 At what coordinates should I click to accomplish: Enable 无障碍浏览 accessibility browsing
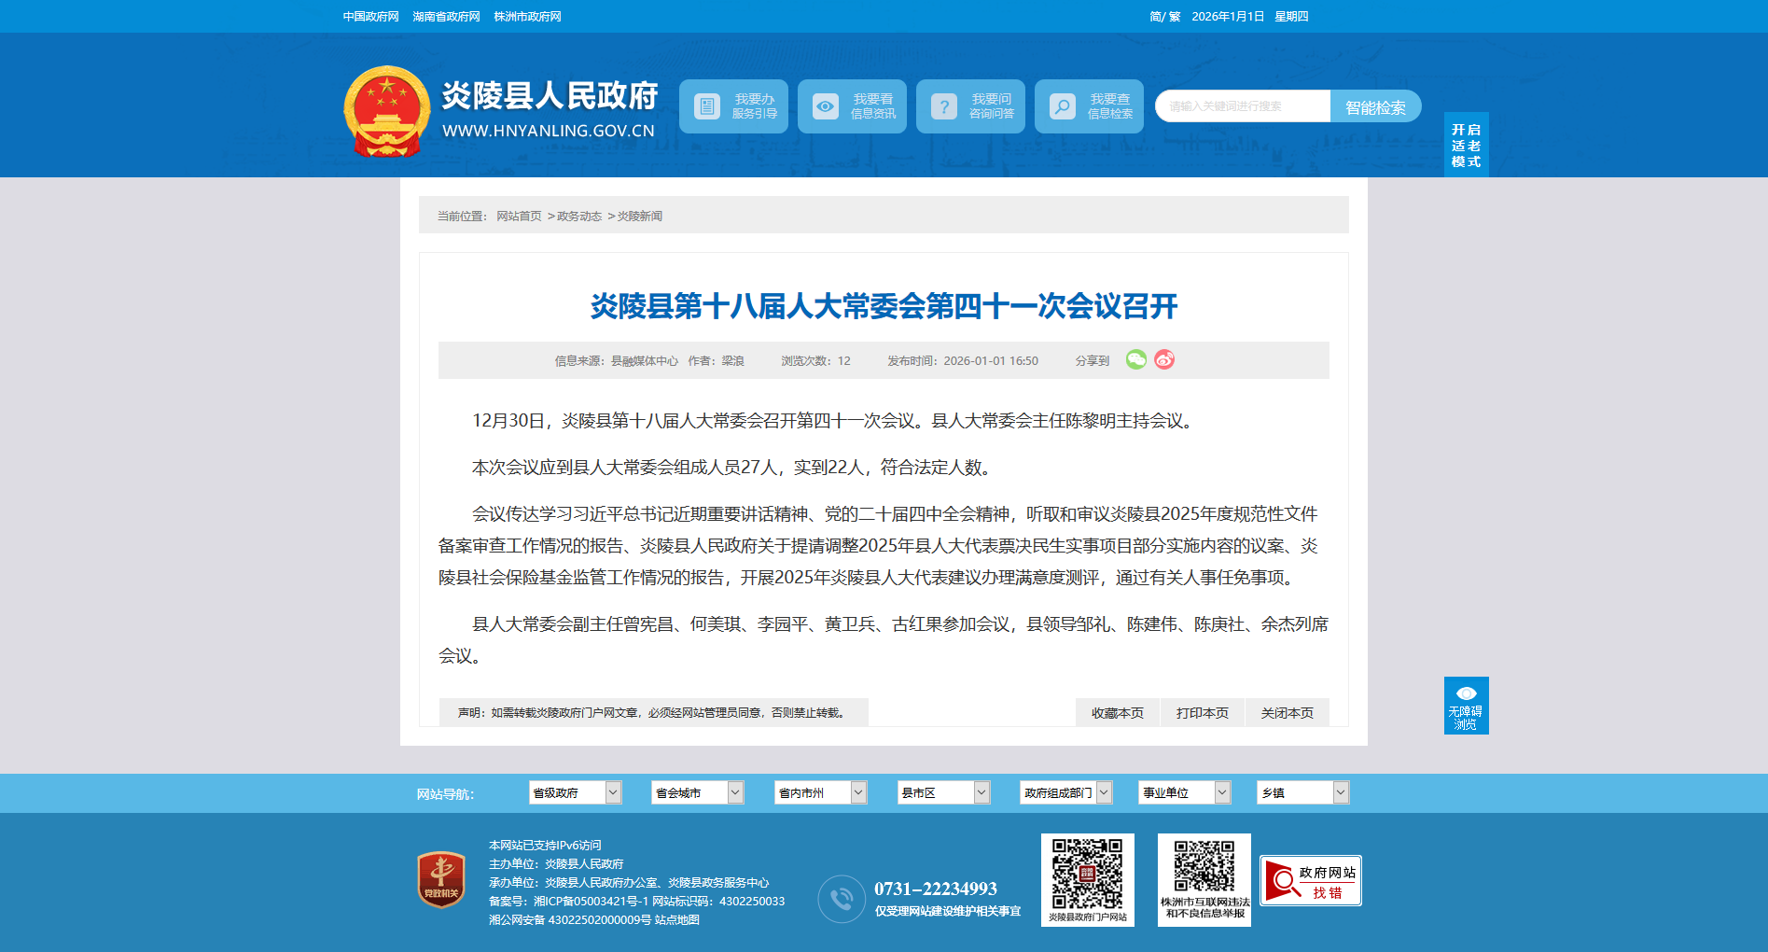click(x=1466, y=706)
